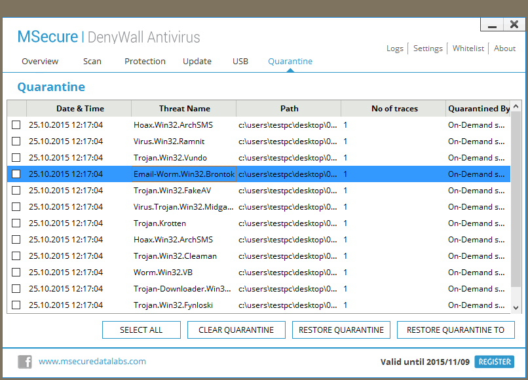Click the RESTORE QUARANTINE button
This screenshot has width=528, height=380.
click(x=341, y=330)
